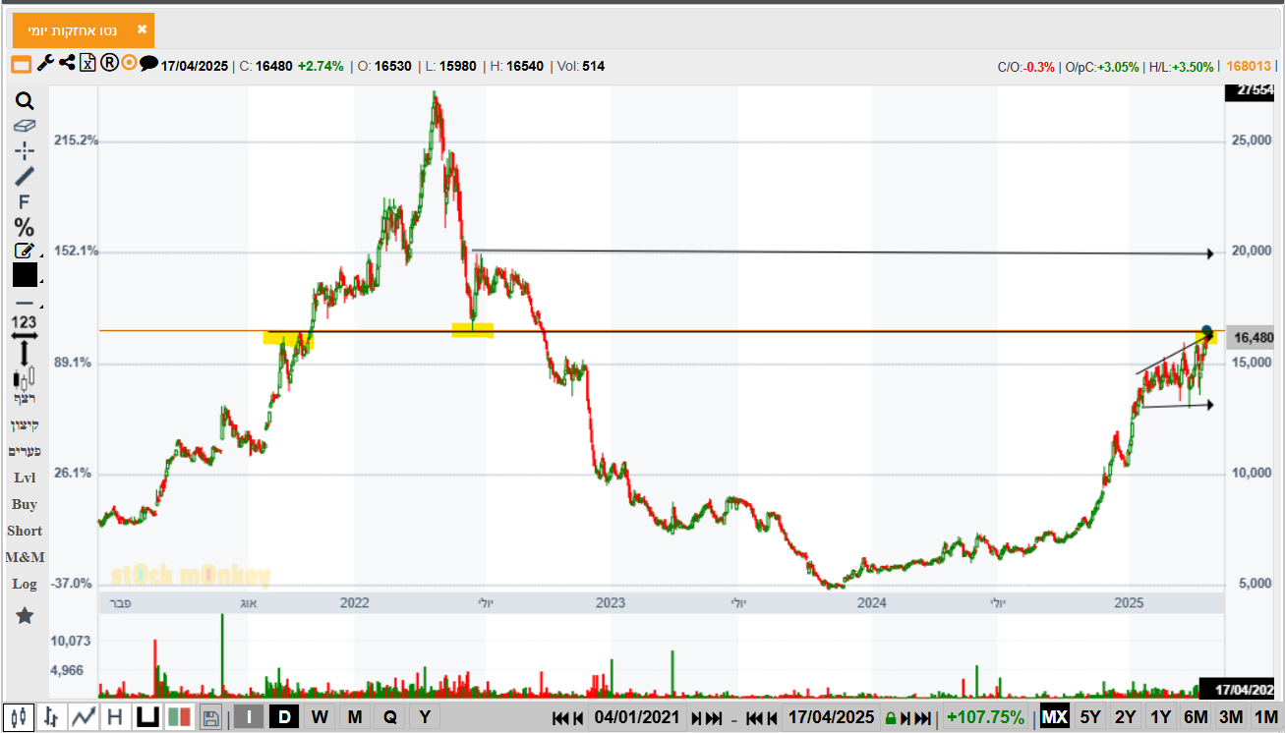Switch to line chart type

pos(83,717)
